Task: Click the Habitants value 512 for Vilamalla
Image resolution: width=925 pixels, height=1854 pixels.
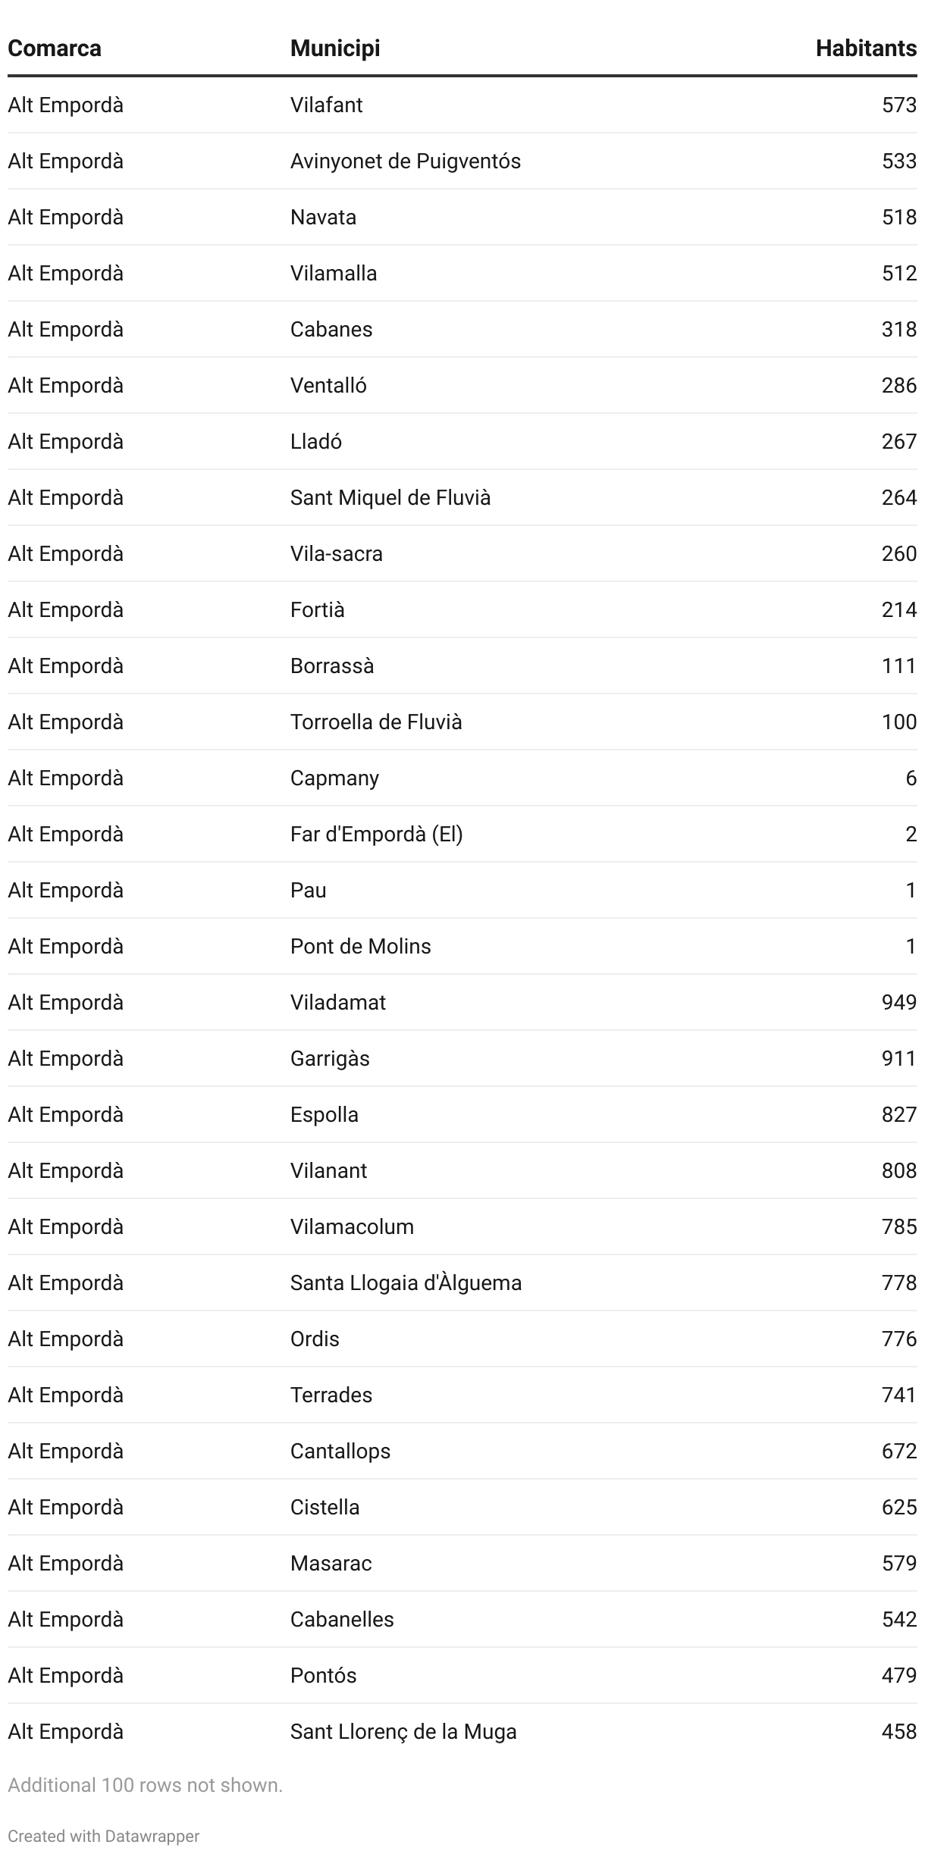Action: [898, 273]
